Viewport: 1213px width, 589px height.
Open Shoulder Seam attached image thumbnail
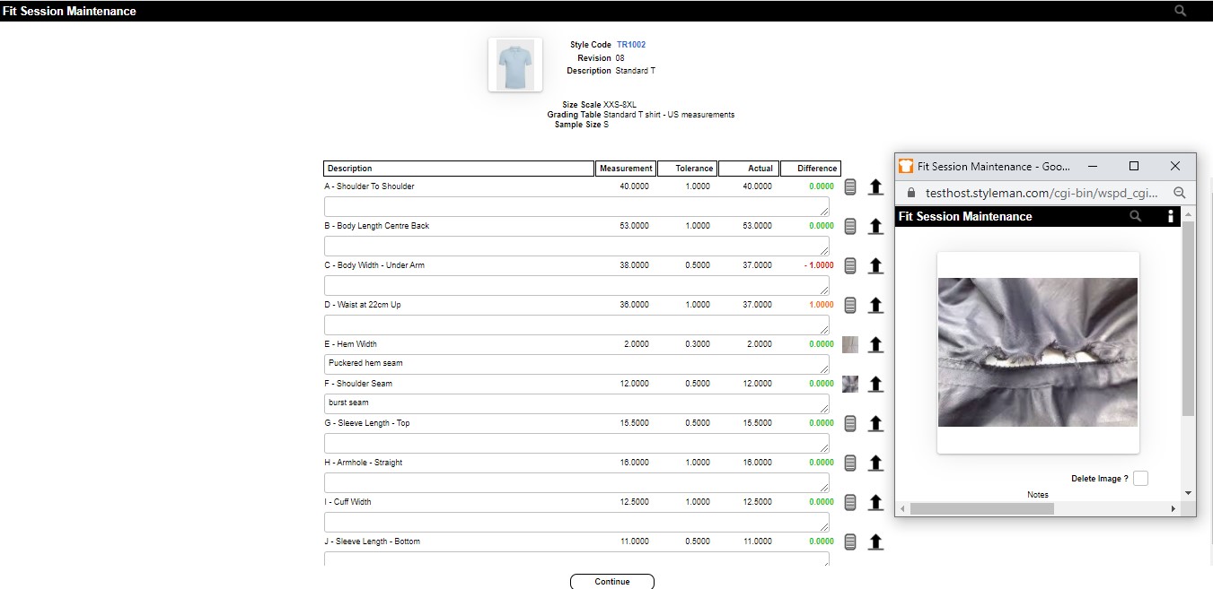click(850, 384)
